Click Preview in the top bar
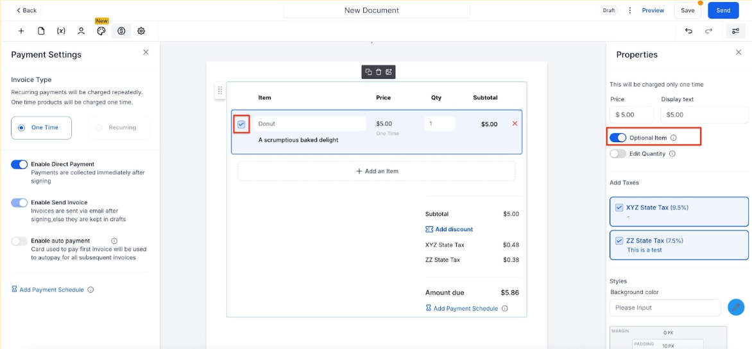Screen dimensions: 752x349 pyautogui.click(x=653, y=10)
